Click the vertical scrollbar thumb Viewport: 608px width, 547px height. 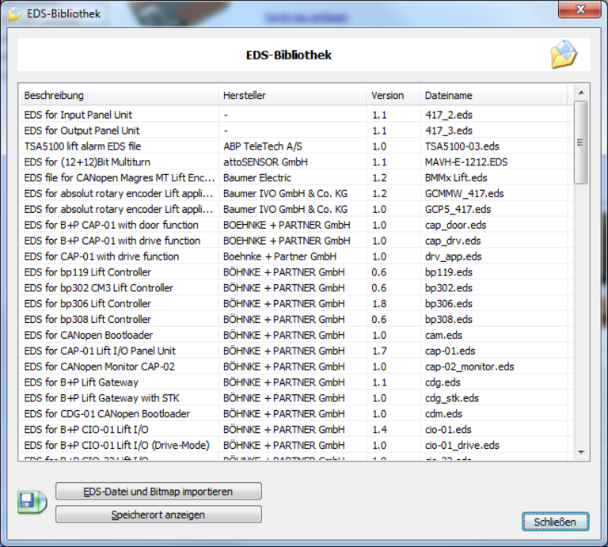(580, 142)
